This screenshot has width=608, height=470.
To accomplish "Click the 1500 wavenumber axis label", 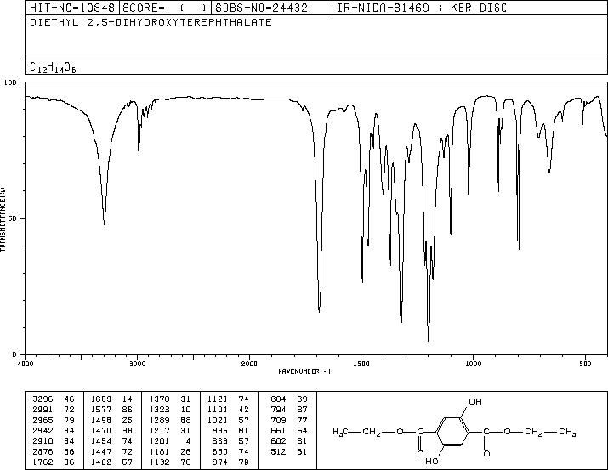I will click(361, 364).
